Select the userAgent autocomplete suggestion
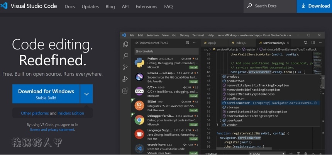 point(270,121)
